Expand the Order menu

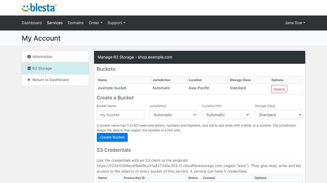96,23
